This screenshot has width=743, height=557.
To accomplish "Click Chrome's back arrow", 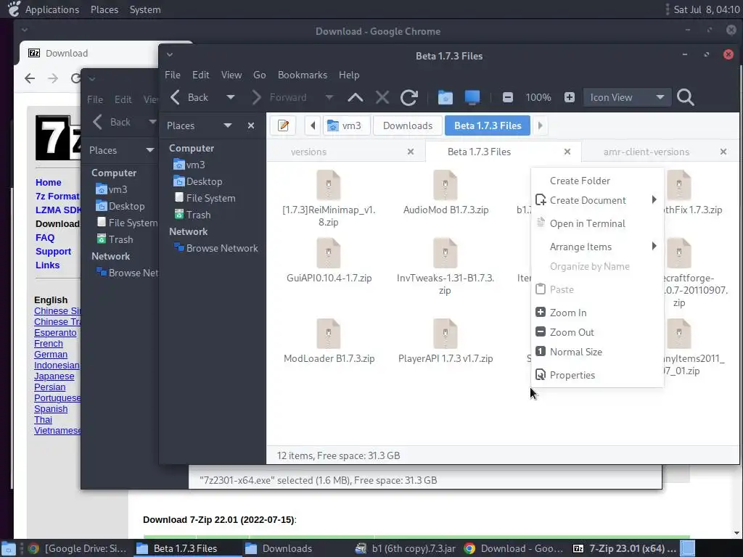I will [x=30, y=78].
